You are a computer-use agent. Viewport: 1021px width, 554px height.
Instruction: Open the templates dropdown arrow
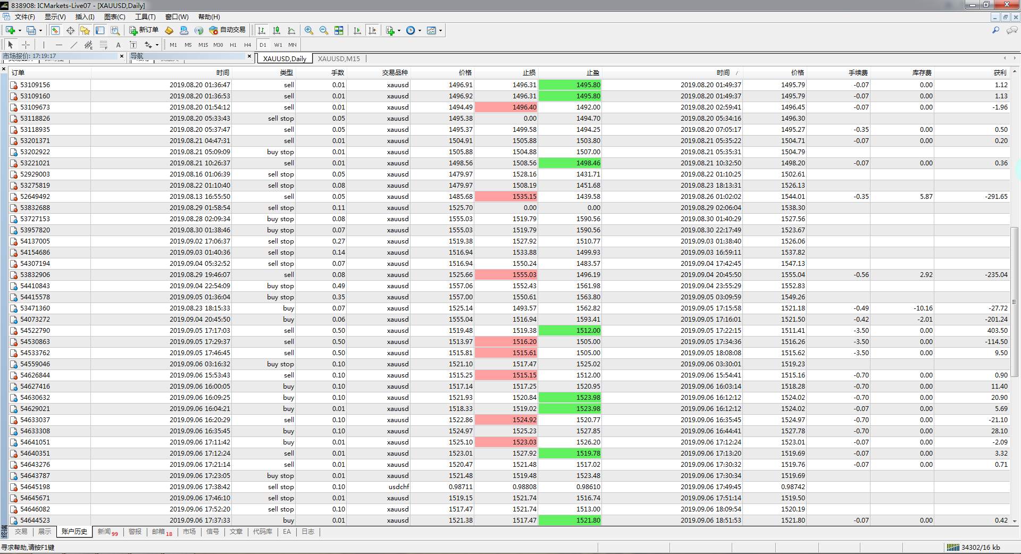(x=440, y=31)
